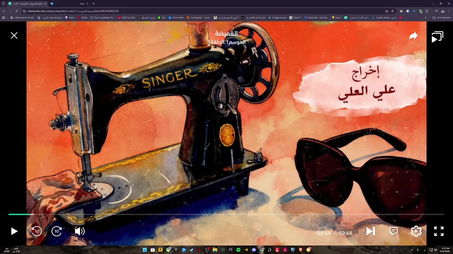
Task: Seek on the video progress bar
Action: pyautogui.click(x=226, y=214)
